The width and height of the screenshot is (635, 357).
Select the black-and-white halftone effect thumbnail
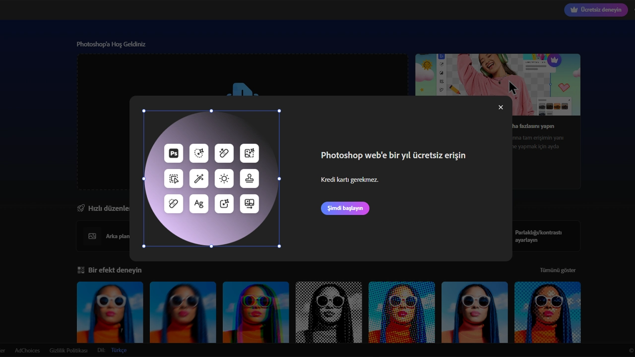point(328,312)
